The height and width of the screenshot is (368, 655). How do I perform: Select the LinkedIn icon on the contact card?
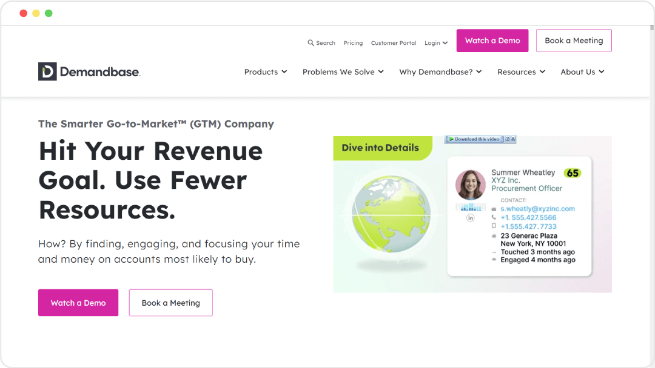[x=470, y=218]
